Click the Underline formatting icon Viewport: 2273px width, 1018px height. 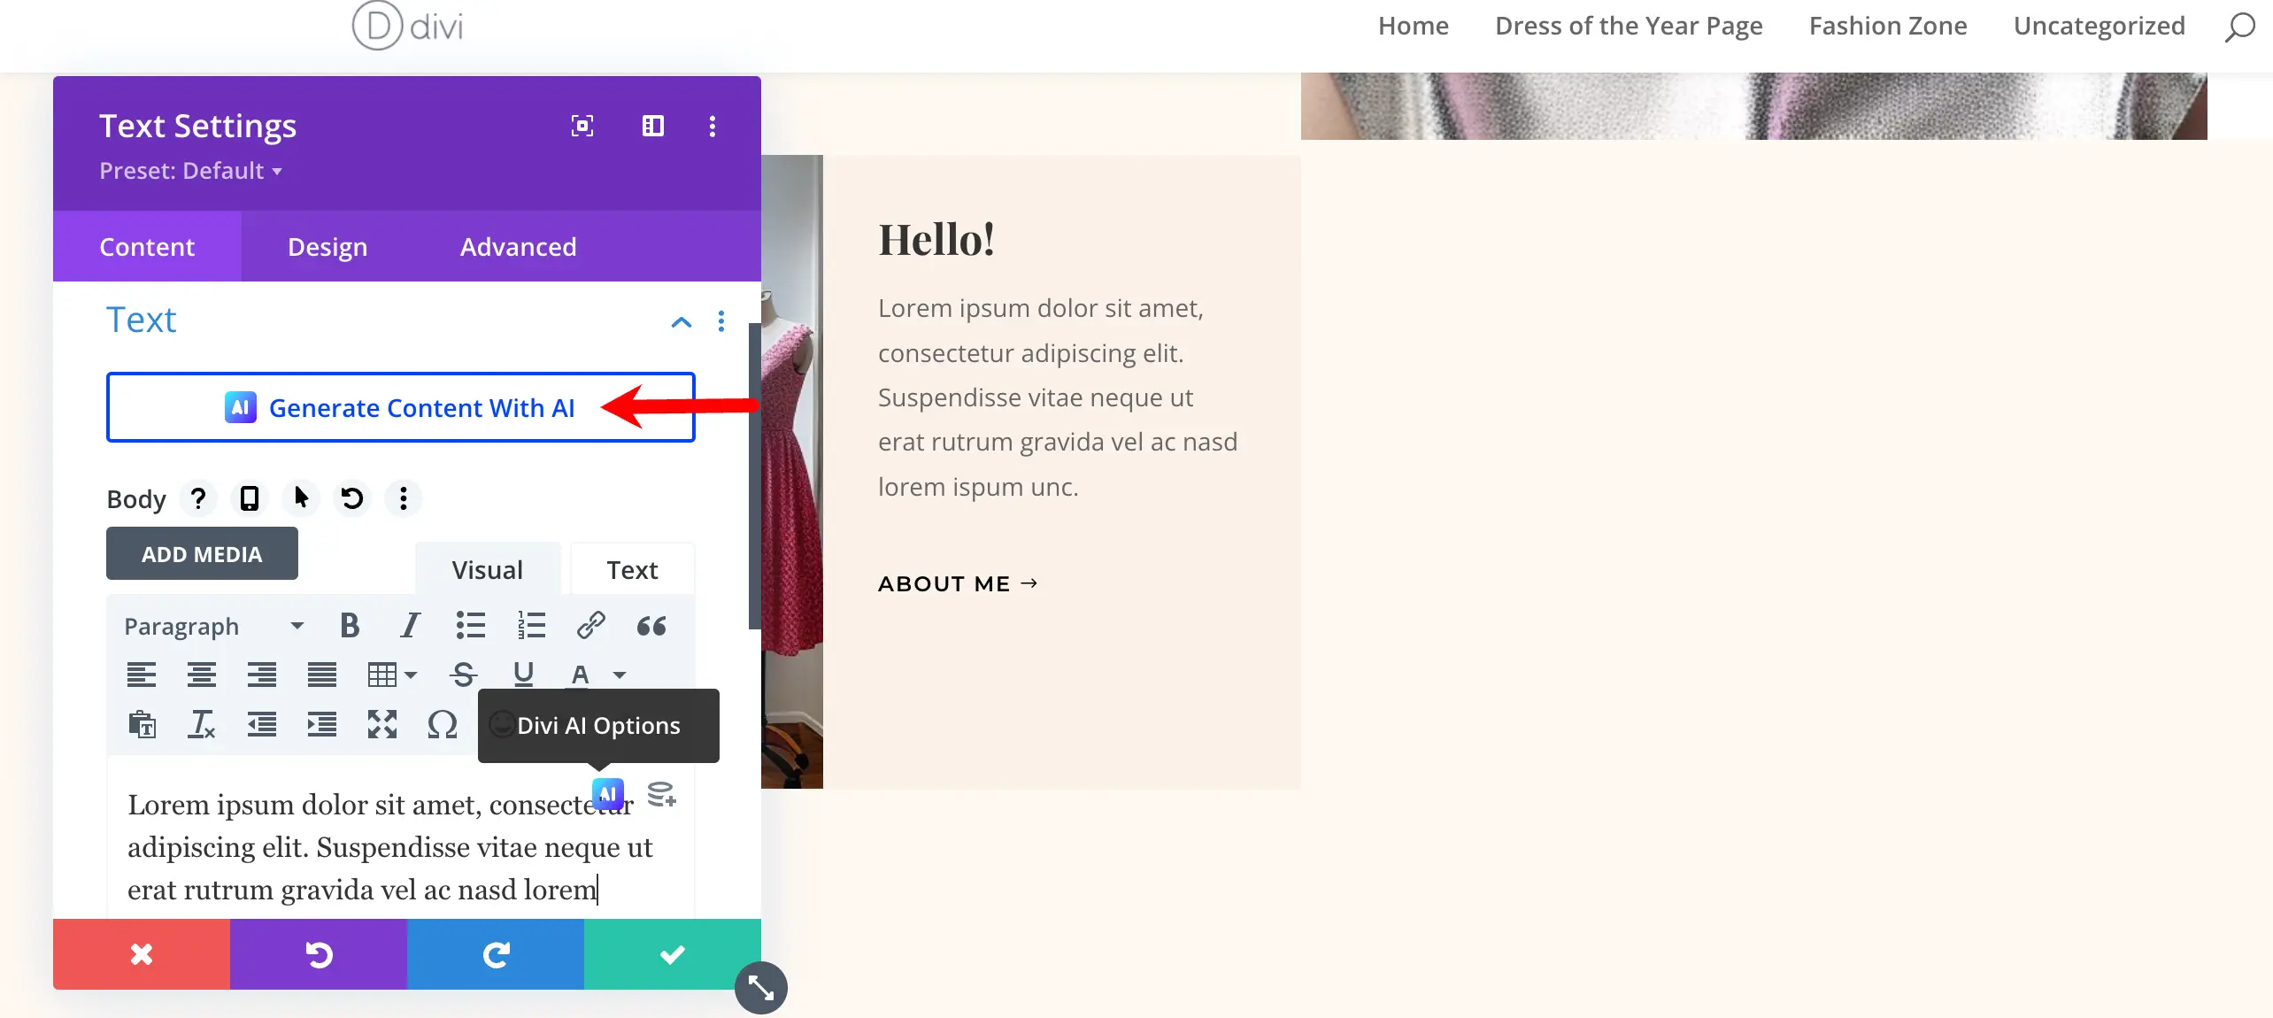[x=522, y=671]
